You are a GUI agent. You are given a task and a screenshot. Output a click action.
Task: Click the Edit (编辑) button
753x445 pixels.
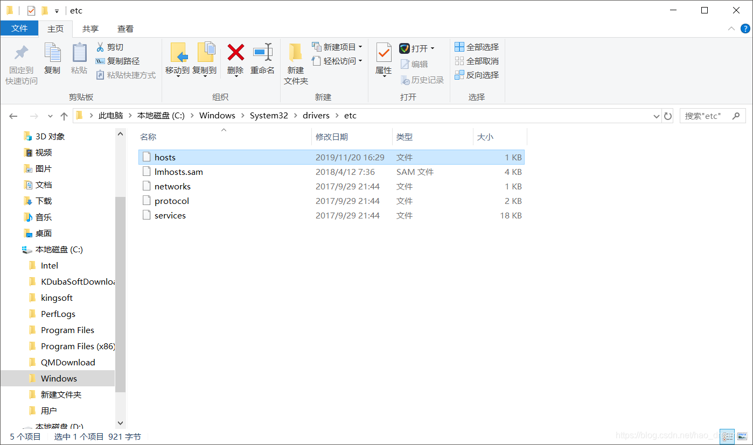click(414, 64)
